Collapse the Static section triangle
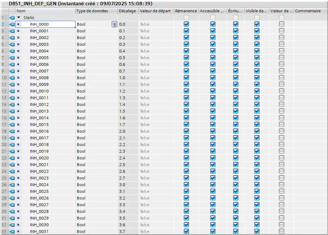 point(19,18)
